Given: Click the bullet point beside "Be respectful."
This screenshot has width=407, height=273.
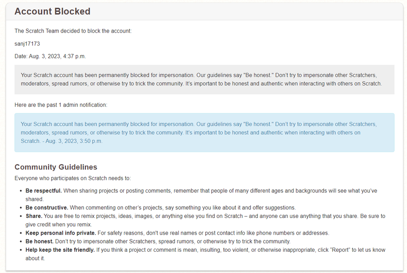Looking at the screenshot, I should coord(20,191).
